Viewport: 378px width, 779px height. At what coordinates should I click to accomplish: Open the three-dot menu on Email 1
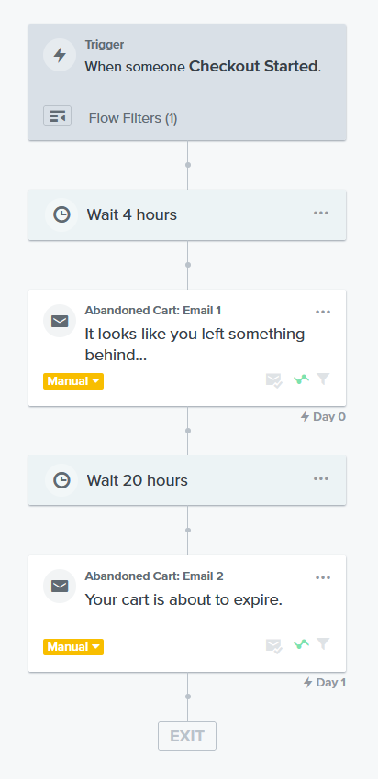(x=323, y=312)
